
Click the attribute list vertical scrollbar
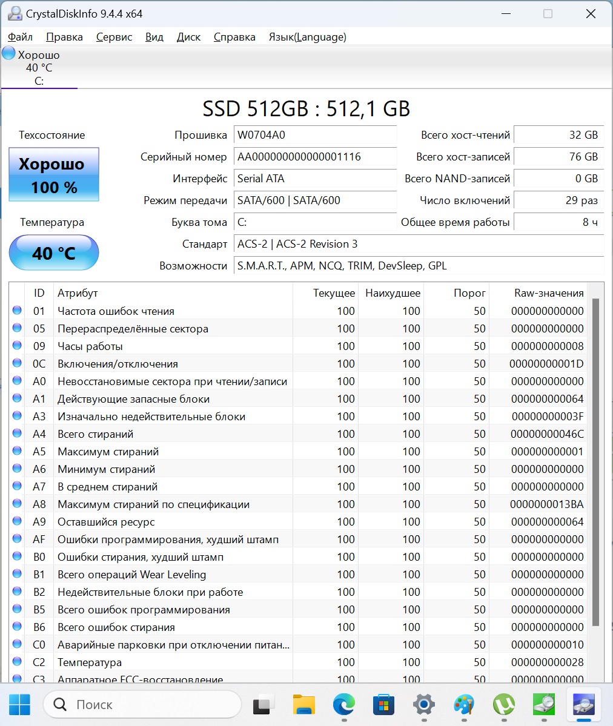[596, 463]
